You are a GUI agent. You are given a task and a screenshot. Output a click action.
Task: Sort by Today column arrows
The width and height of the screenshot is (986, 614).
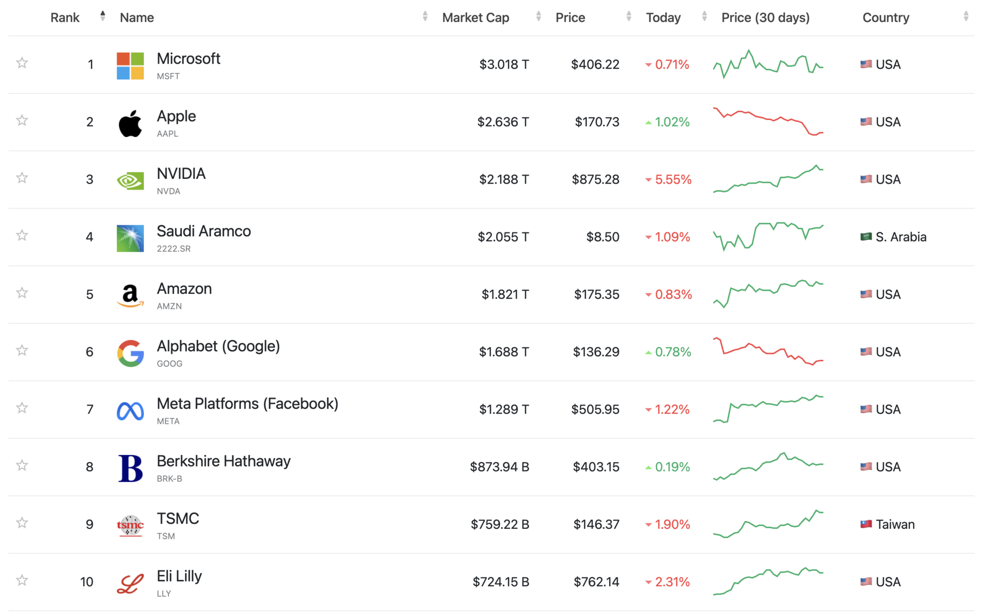(x=704, y=17)
